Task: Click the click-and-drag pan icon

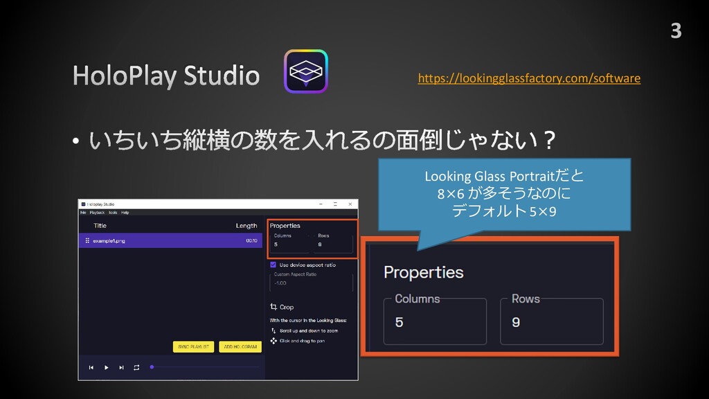Action: pyautogui.click(x=273, y=341)
